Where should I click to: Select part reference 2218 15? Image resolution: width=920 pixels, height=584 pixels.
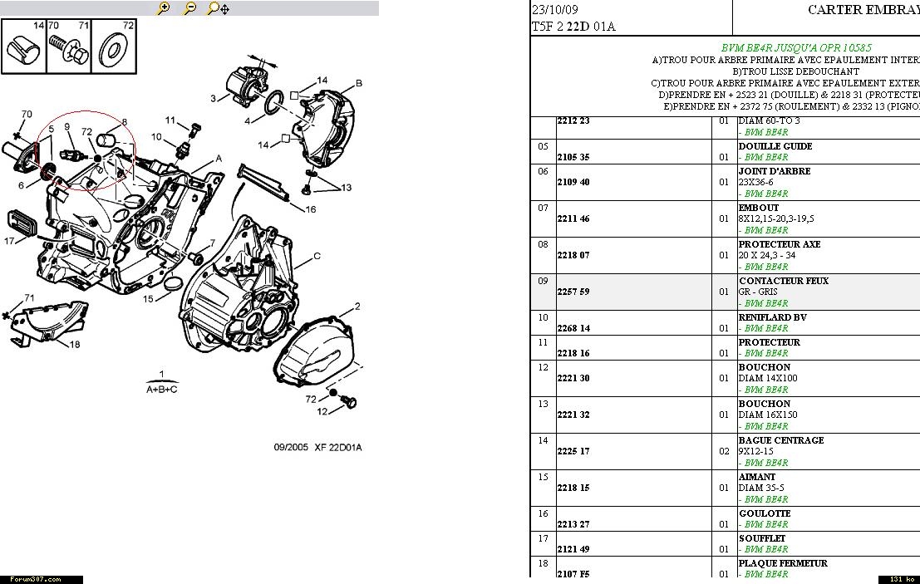573,488
